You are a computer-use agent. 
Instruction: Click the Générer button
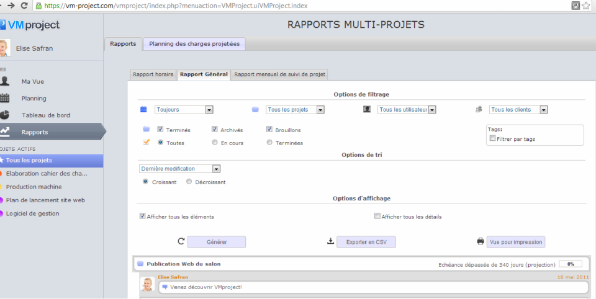[x=217, y=242]
